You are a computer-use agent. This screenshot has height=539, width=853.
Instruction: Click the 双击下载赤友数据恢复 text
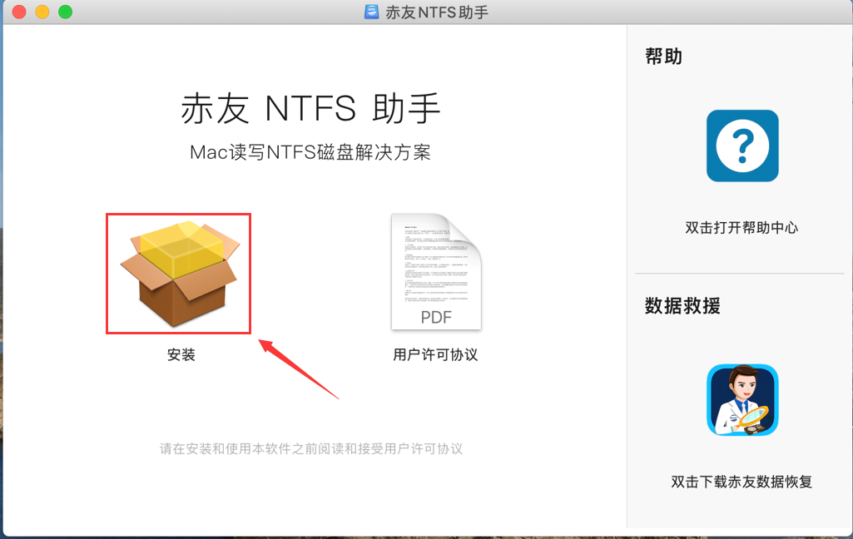click(741, 482)
